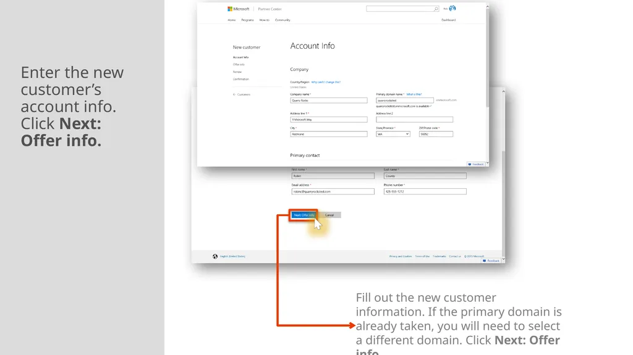
Task: Click 'Why can't I change this?' link
Action: pos(326,82)
